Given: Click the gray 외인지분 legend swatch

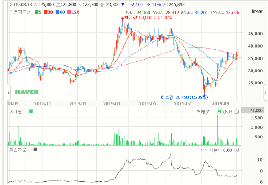Looking at the screenshot, I should [35, 150].
